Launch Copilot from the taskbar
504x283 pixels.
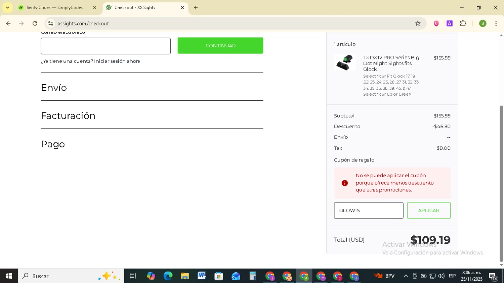pos(151,276)
